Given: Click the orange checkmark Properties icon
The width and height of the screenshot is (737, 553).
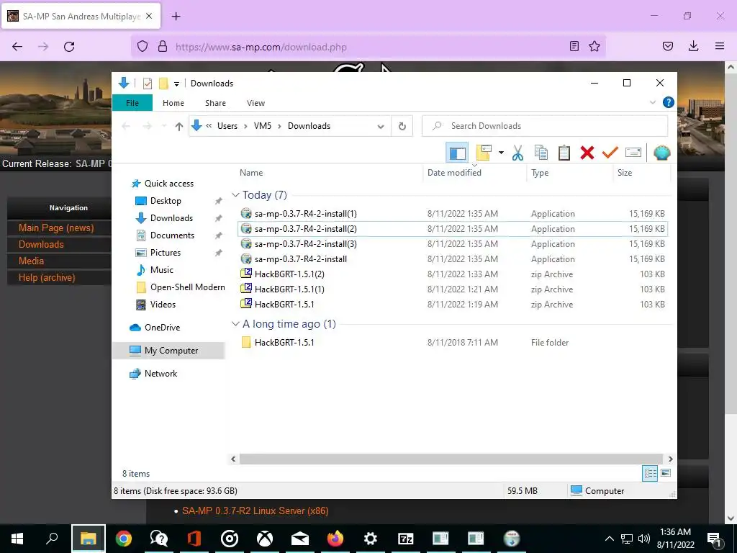Looking at the screenshot, I should tap(610, 153).
